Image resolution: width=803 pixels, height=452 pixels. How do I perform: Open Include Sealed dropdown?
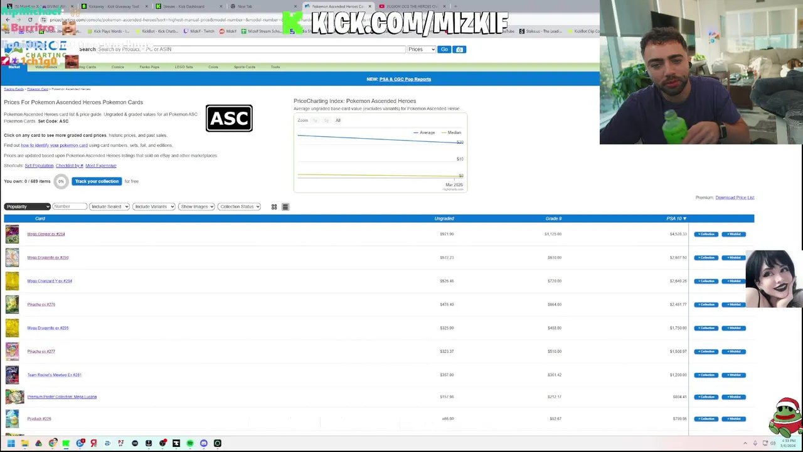tap(109, 207)
